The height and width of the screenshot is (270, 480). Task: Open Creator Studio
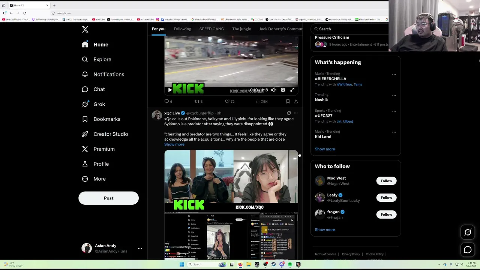click(x=105, y=134)
